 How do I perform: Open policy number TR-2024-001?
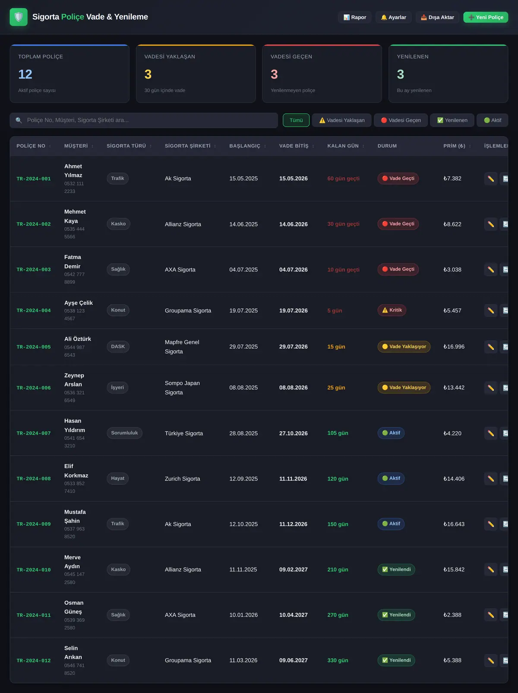click(x=34, y=179)
